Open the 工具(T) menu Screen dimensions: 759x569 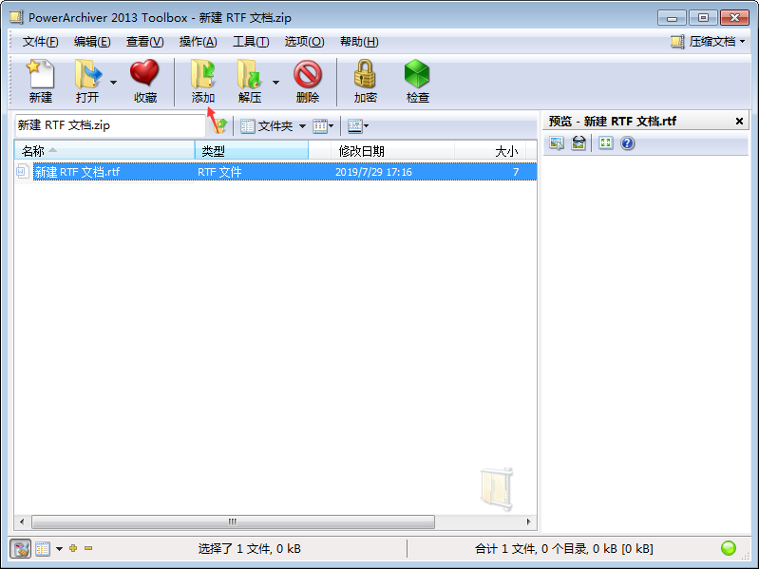click(x=251, y=42)
